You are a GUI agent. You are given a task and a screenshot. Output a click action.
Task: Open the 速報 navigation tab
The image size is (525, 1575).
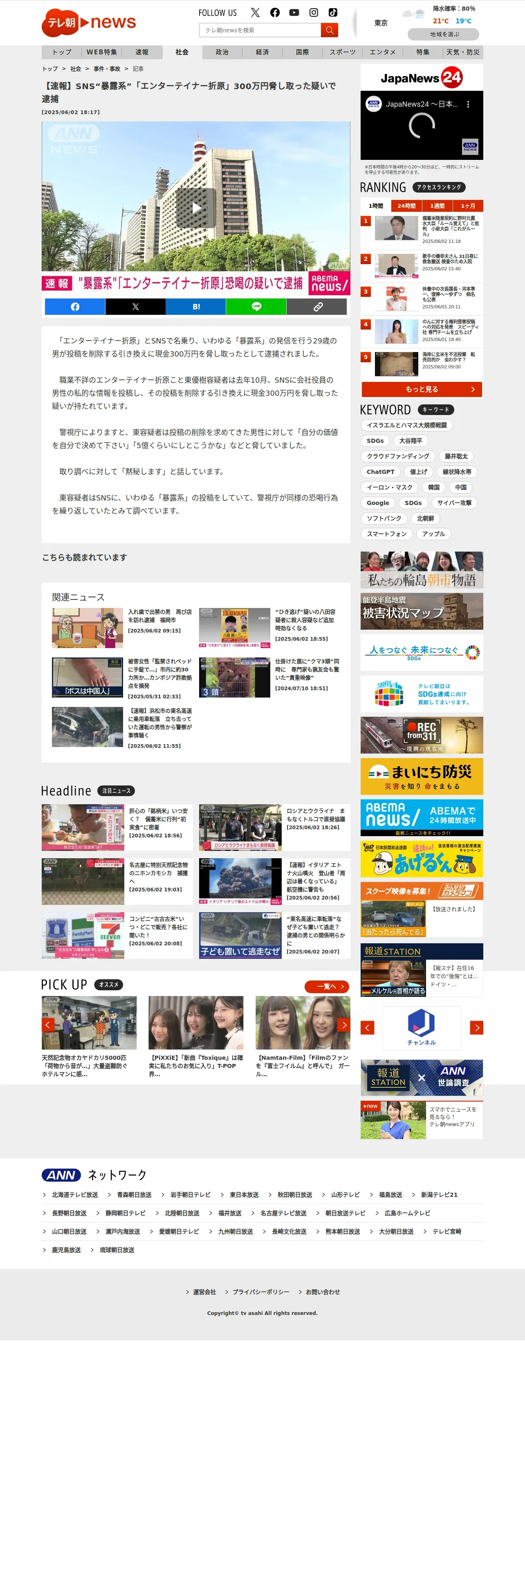pyautogui.click(x=142, y=52)
